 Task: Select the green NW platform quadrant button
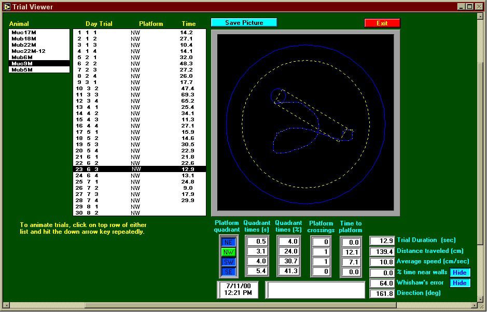(x=228, y=251)
